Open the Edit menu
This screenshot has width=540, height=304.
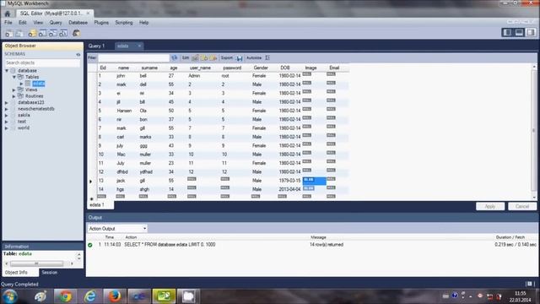pos(23,23)
